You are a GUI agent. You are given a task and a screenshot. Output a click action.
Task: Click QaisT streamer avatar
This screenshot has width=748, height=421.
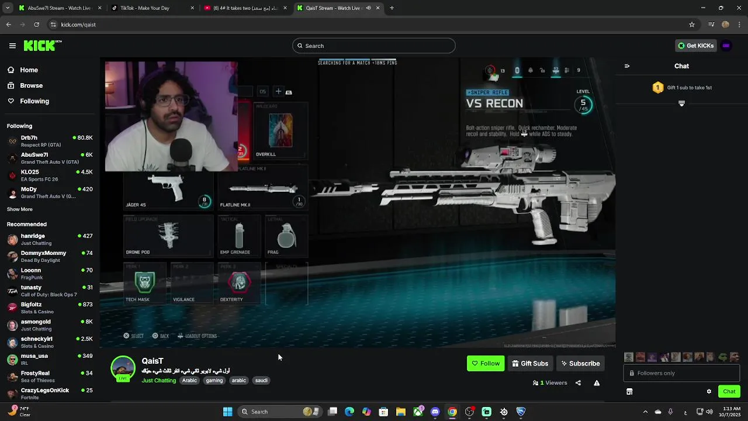pyautogui.click(x=123, y=368)
